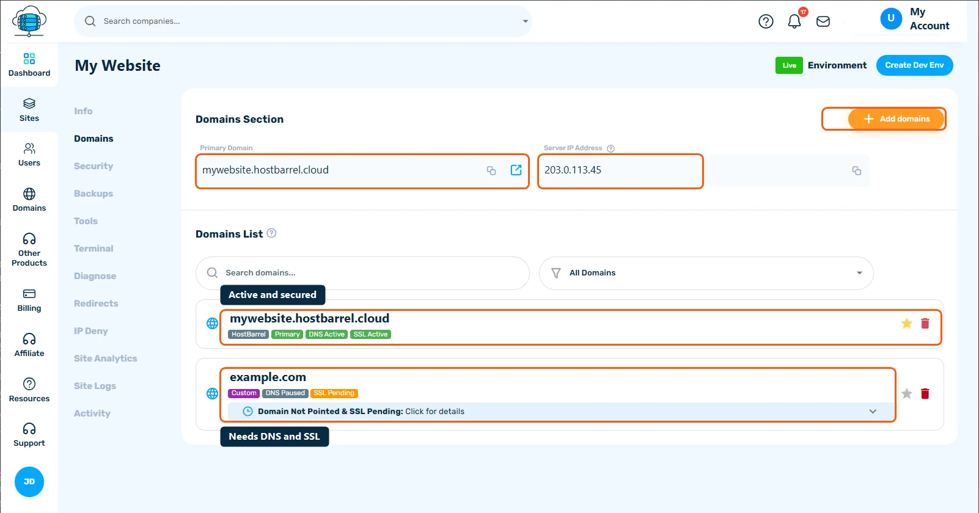Focus the Search domains field
979x513 pixels.
click(x=362, y=273)
